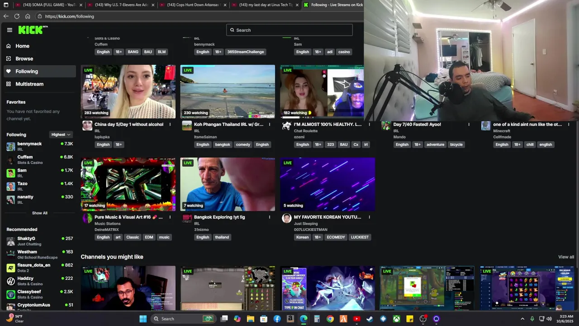Click 007LUCKIESTMAN channel avatar
Viewport: 579px width, 326px height.
pyautogui.click(x=286, y=219)
